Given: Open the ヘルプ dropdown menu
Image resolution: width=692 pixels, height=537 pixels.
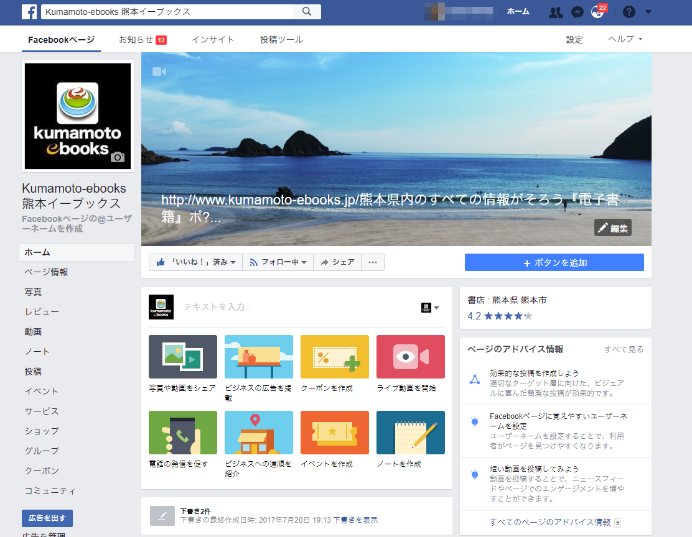Looking at the screenshot, I should (x=625, y=39).
